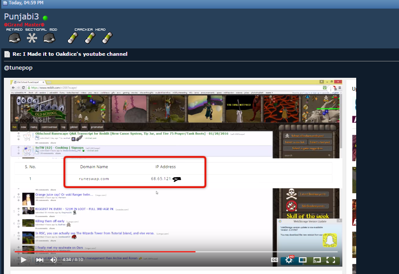Click the 2007scape Old School reddit logo

pyautogui.click(x=40, y=110)
